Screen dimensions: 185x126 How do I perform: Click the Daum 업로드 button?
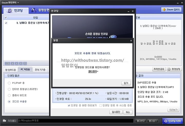171,9
